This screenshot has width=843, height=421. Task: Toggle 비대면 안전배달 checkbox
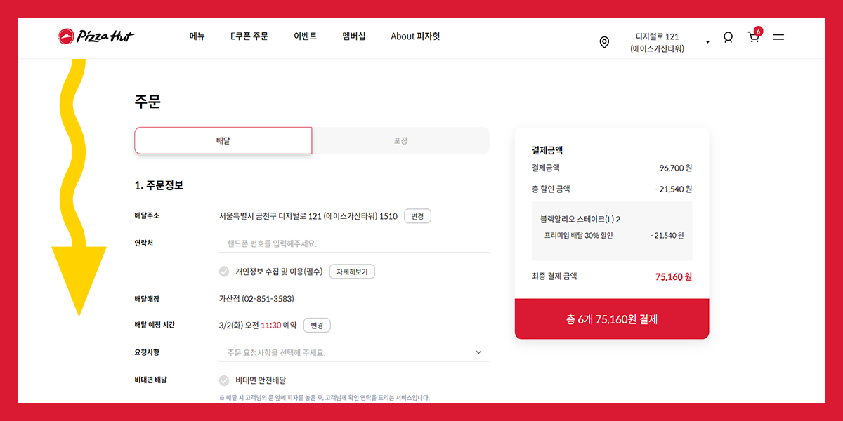pos(224,380)
